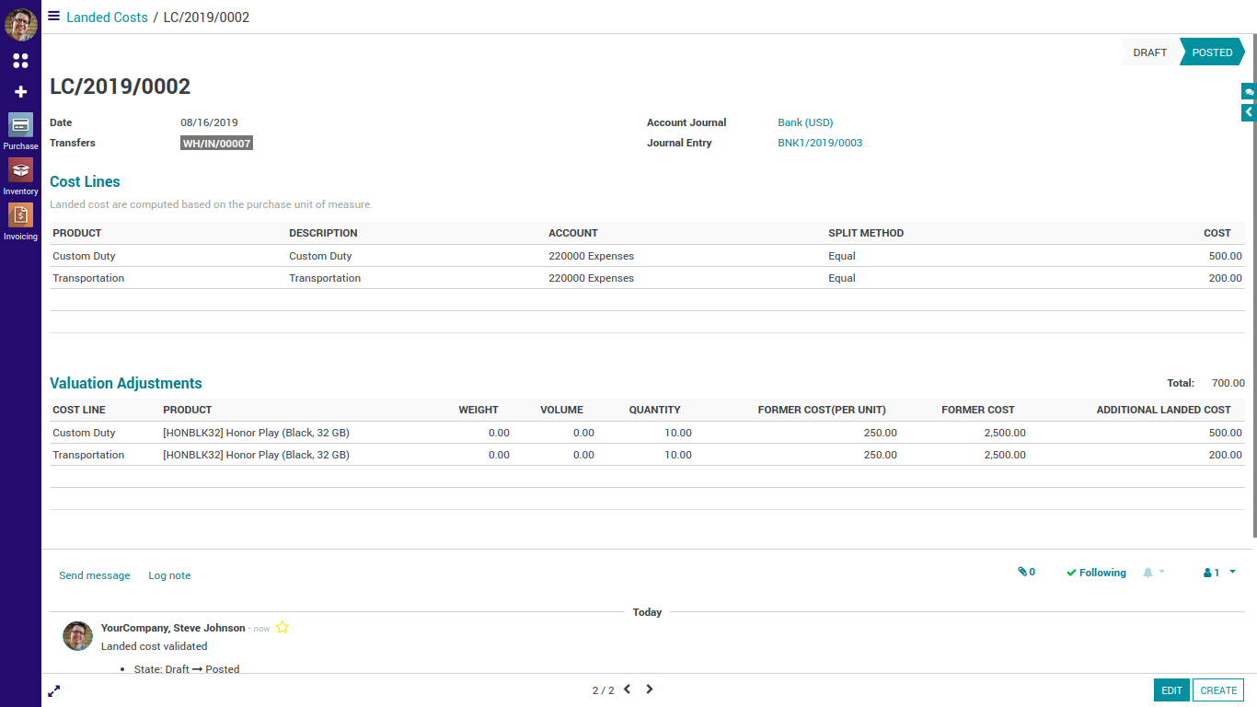Collapse the right side panel chevron
Screen dimensions: 1257x707
(1249, 112)
